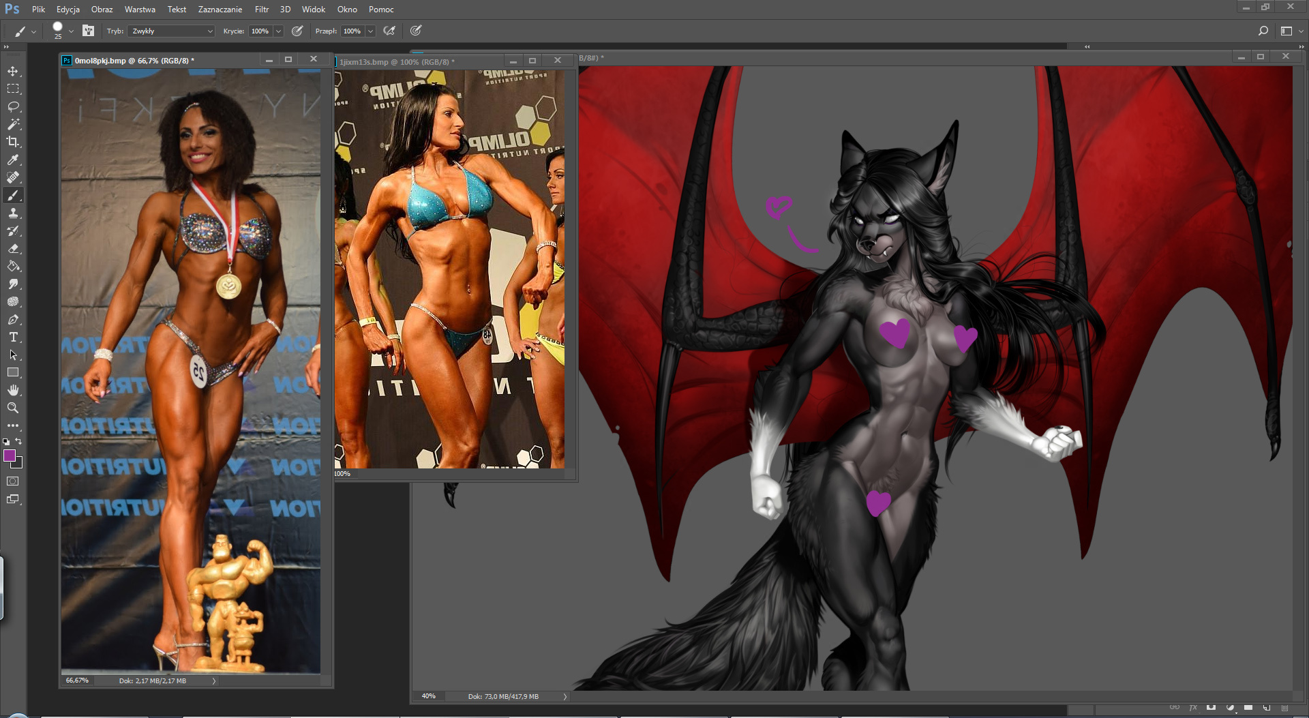
Task: Expand the Krycie opacity slider arrow
Action: pyautogui.click(x=278, y=31)
